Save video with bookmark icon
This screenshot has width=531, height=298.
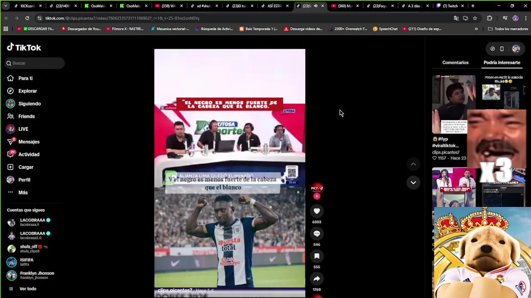(x=317, y=256)
